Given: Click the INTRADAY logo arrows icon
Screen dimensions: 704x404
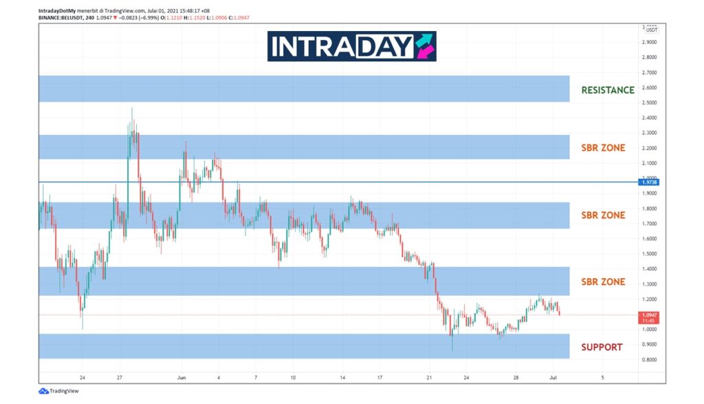Looking at the screenshot, I should pos(423,46).
